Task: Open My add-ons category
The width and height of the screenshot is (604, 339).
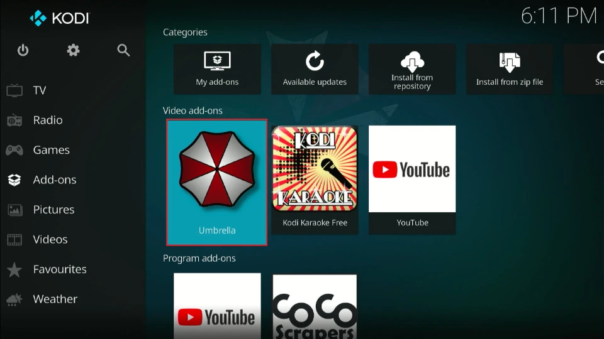Action: click(217, 69)
